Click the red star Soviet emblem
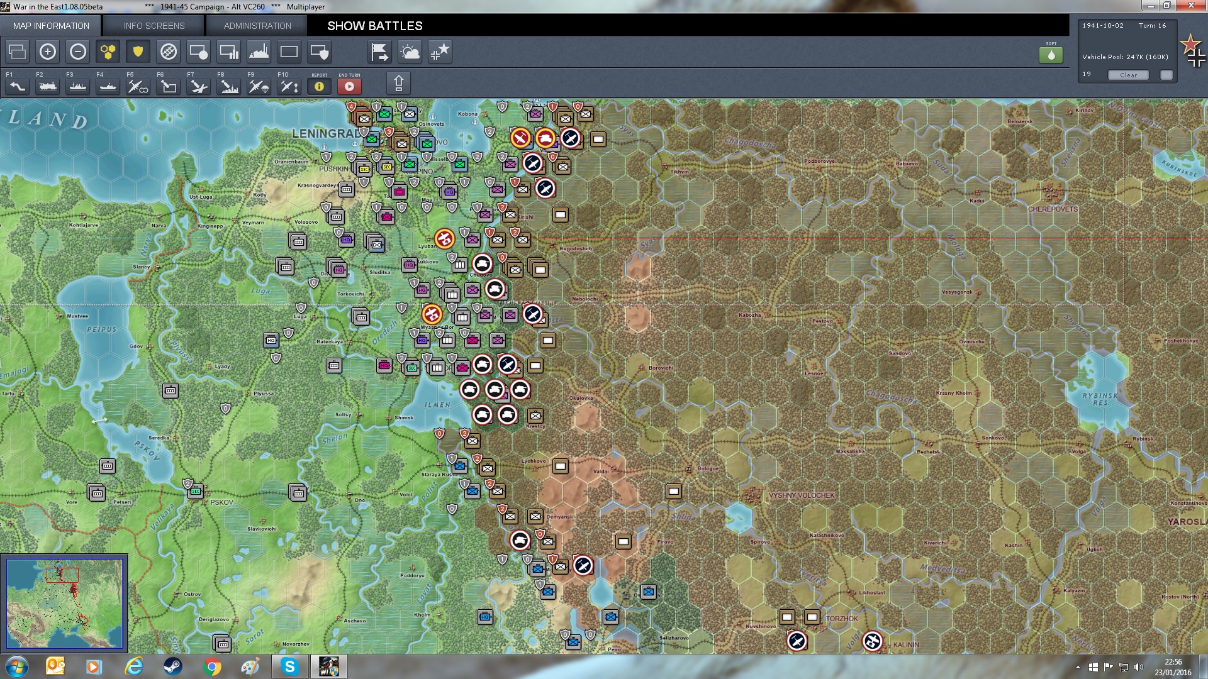 [x=1190, y=44]
